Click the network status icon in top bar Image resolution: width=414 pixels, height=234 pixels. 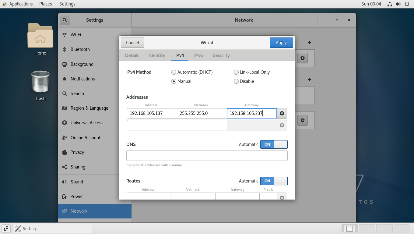(x=390, y=4)
